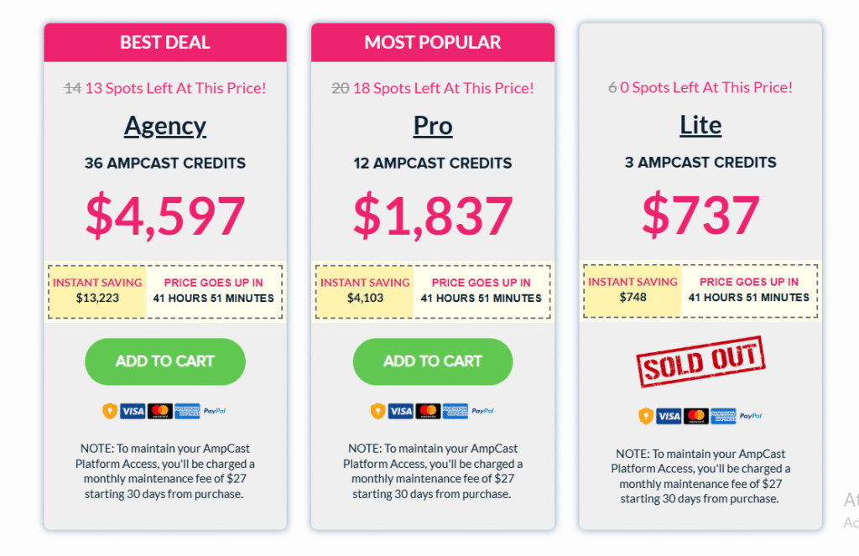Open the Pro plan title link
The image size is (859, 556).
coord(433,126)
